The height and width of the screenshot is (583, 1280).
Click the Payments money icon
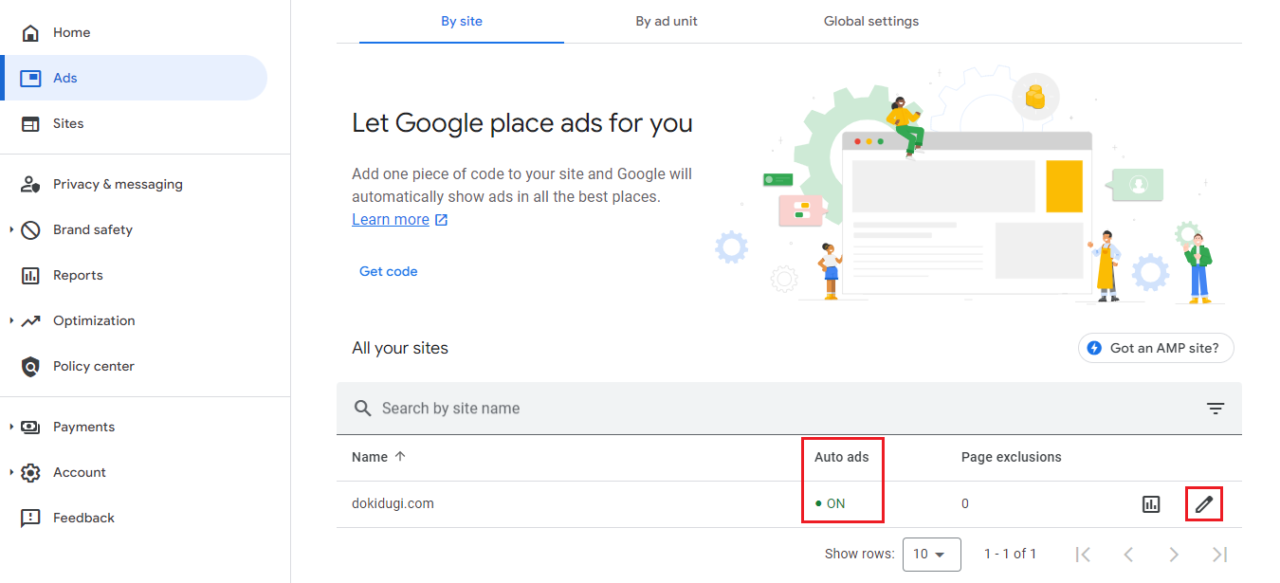click(30, 428)
